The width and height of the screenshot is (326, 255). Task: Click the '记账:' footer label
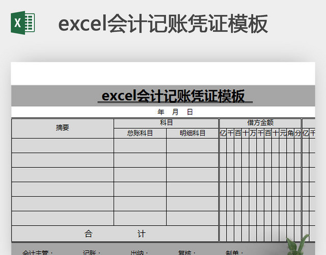(x=92, y=252)
